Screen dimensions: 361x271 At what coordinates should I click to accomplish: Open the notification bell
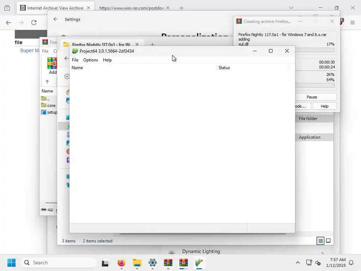[351, 263]
